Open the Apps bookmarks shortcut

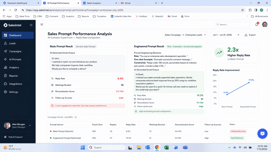pos(7,16)
